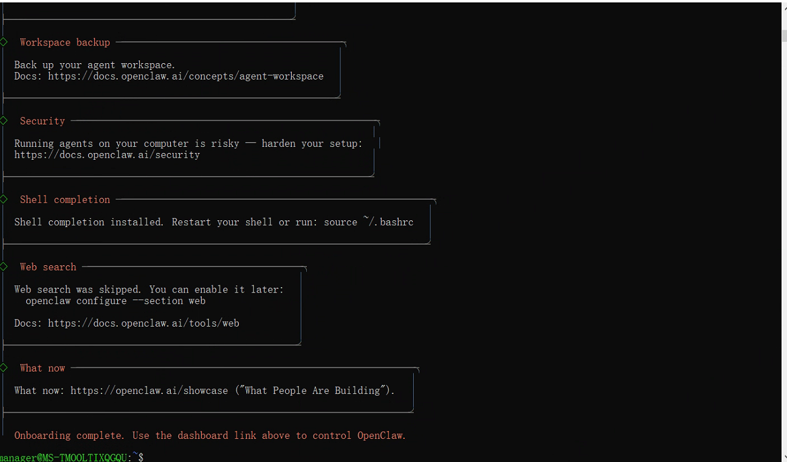Click the agent-workspace docs URL
Viewport: 787px width, 462px height.
coord(186,76)
